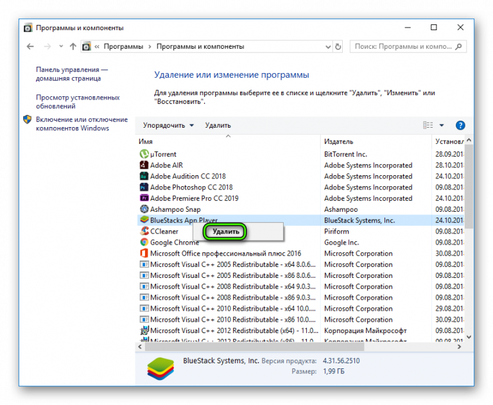The width and height of the screenshot is (493, 405).
Task: Click icon of Visual C++ 2008 x86 entry
Action: (144, 297)
